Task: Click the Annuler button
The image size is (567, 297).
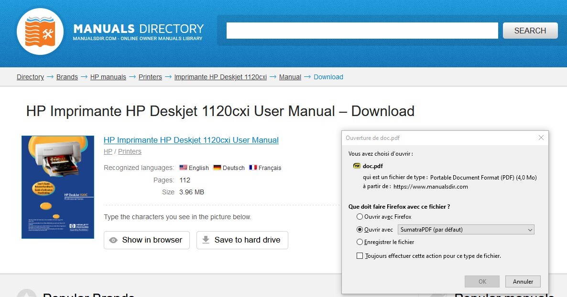Action: point(523,281)
